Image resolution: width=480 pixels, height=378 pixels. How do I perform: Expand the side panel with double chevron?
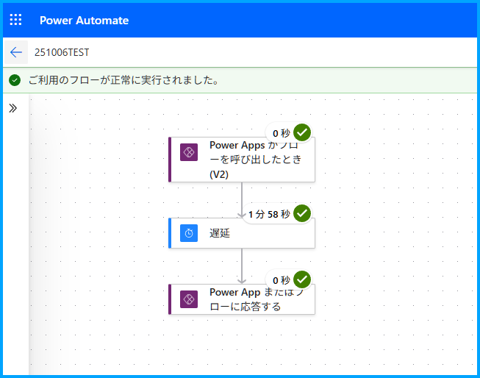[12, 108]
